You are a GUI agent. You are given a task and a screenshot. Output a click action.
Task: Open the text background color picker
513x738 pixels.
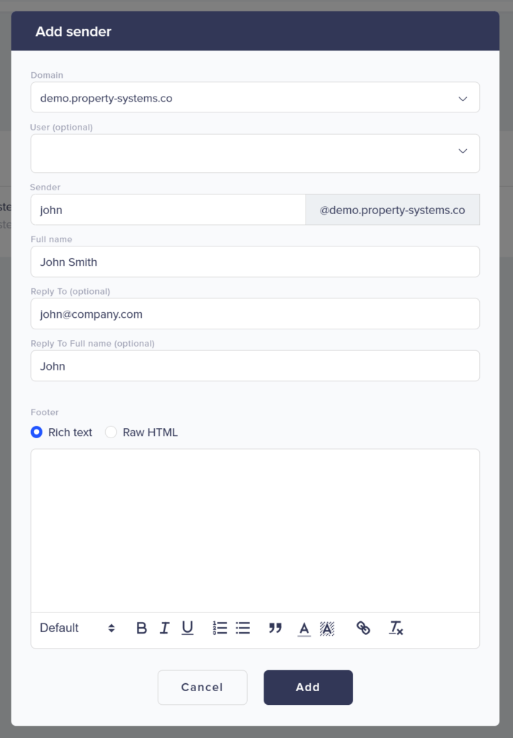[x=327, y=628]
